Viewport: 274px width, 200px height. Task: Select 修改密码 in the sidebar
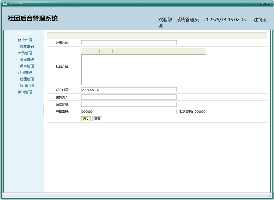(26, 46)
